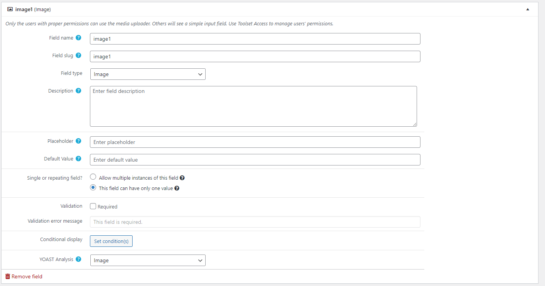Click the YOAST Analysis help icon
Viewport: 545px width, 286px height.
tap(78, 259)
